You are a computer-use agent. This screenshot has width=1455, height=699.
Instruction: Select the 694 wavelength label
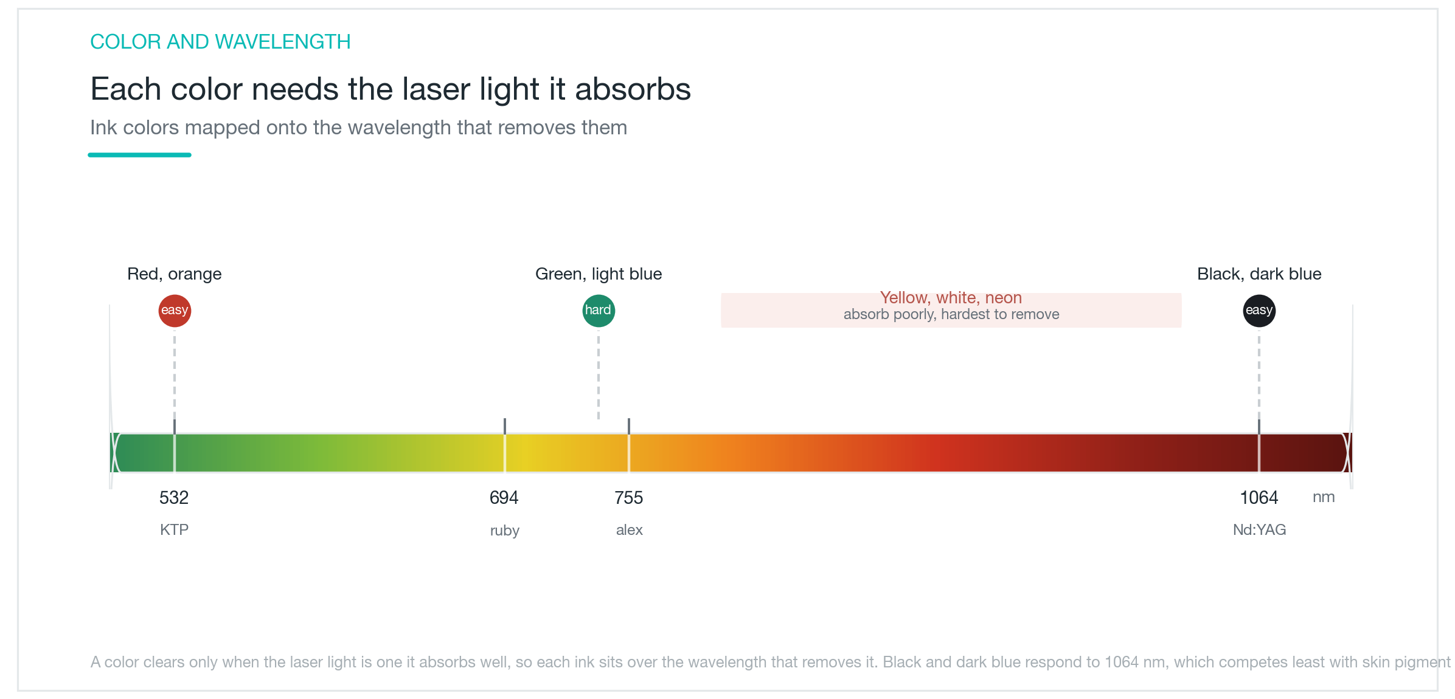pyautogui.click(x=504, y=498)
